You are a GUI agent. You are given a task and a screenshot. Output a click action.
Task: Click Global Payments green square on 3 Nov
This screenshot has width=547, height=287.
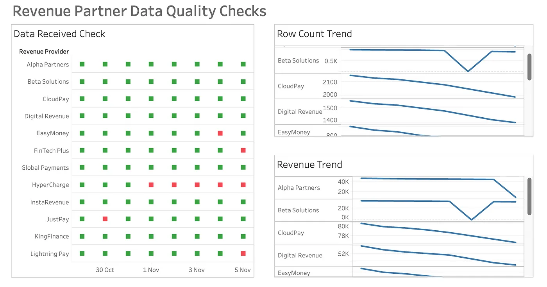tap(197, 167)
